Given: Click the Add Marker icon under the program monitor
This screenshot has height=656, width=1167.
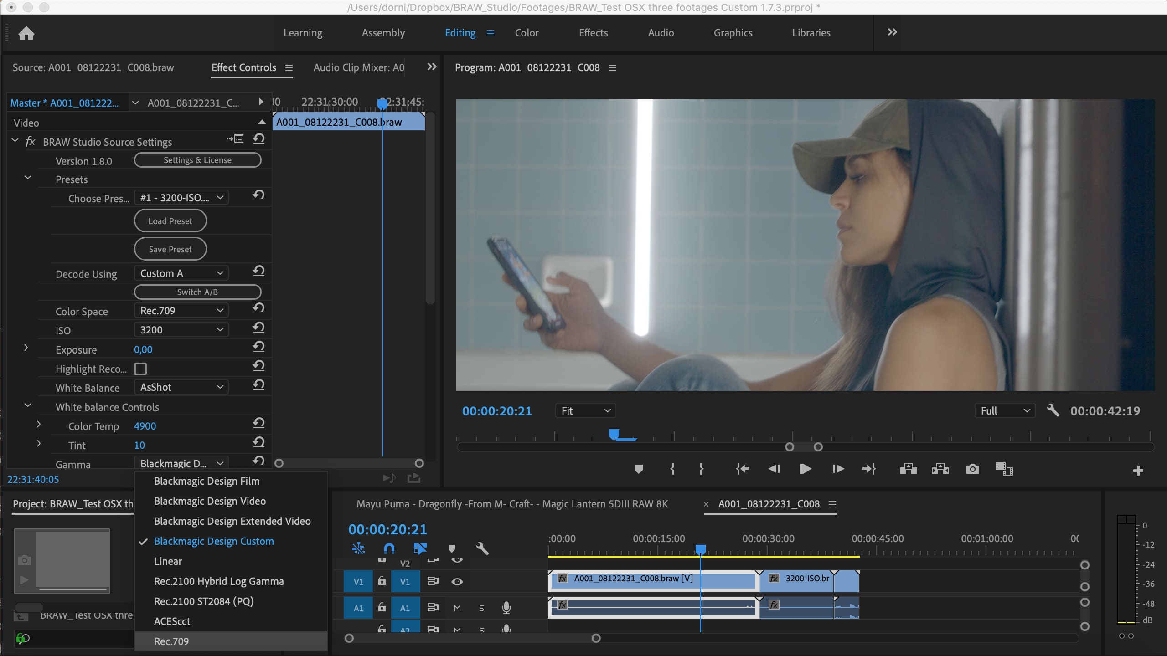Looking at the screenshot, I should point(638,469).
